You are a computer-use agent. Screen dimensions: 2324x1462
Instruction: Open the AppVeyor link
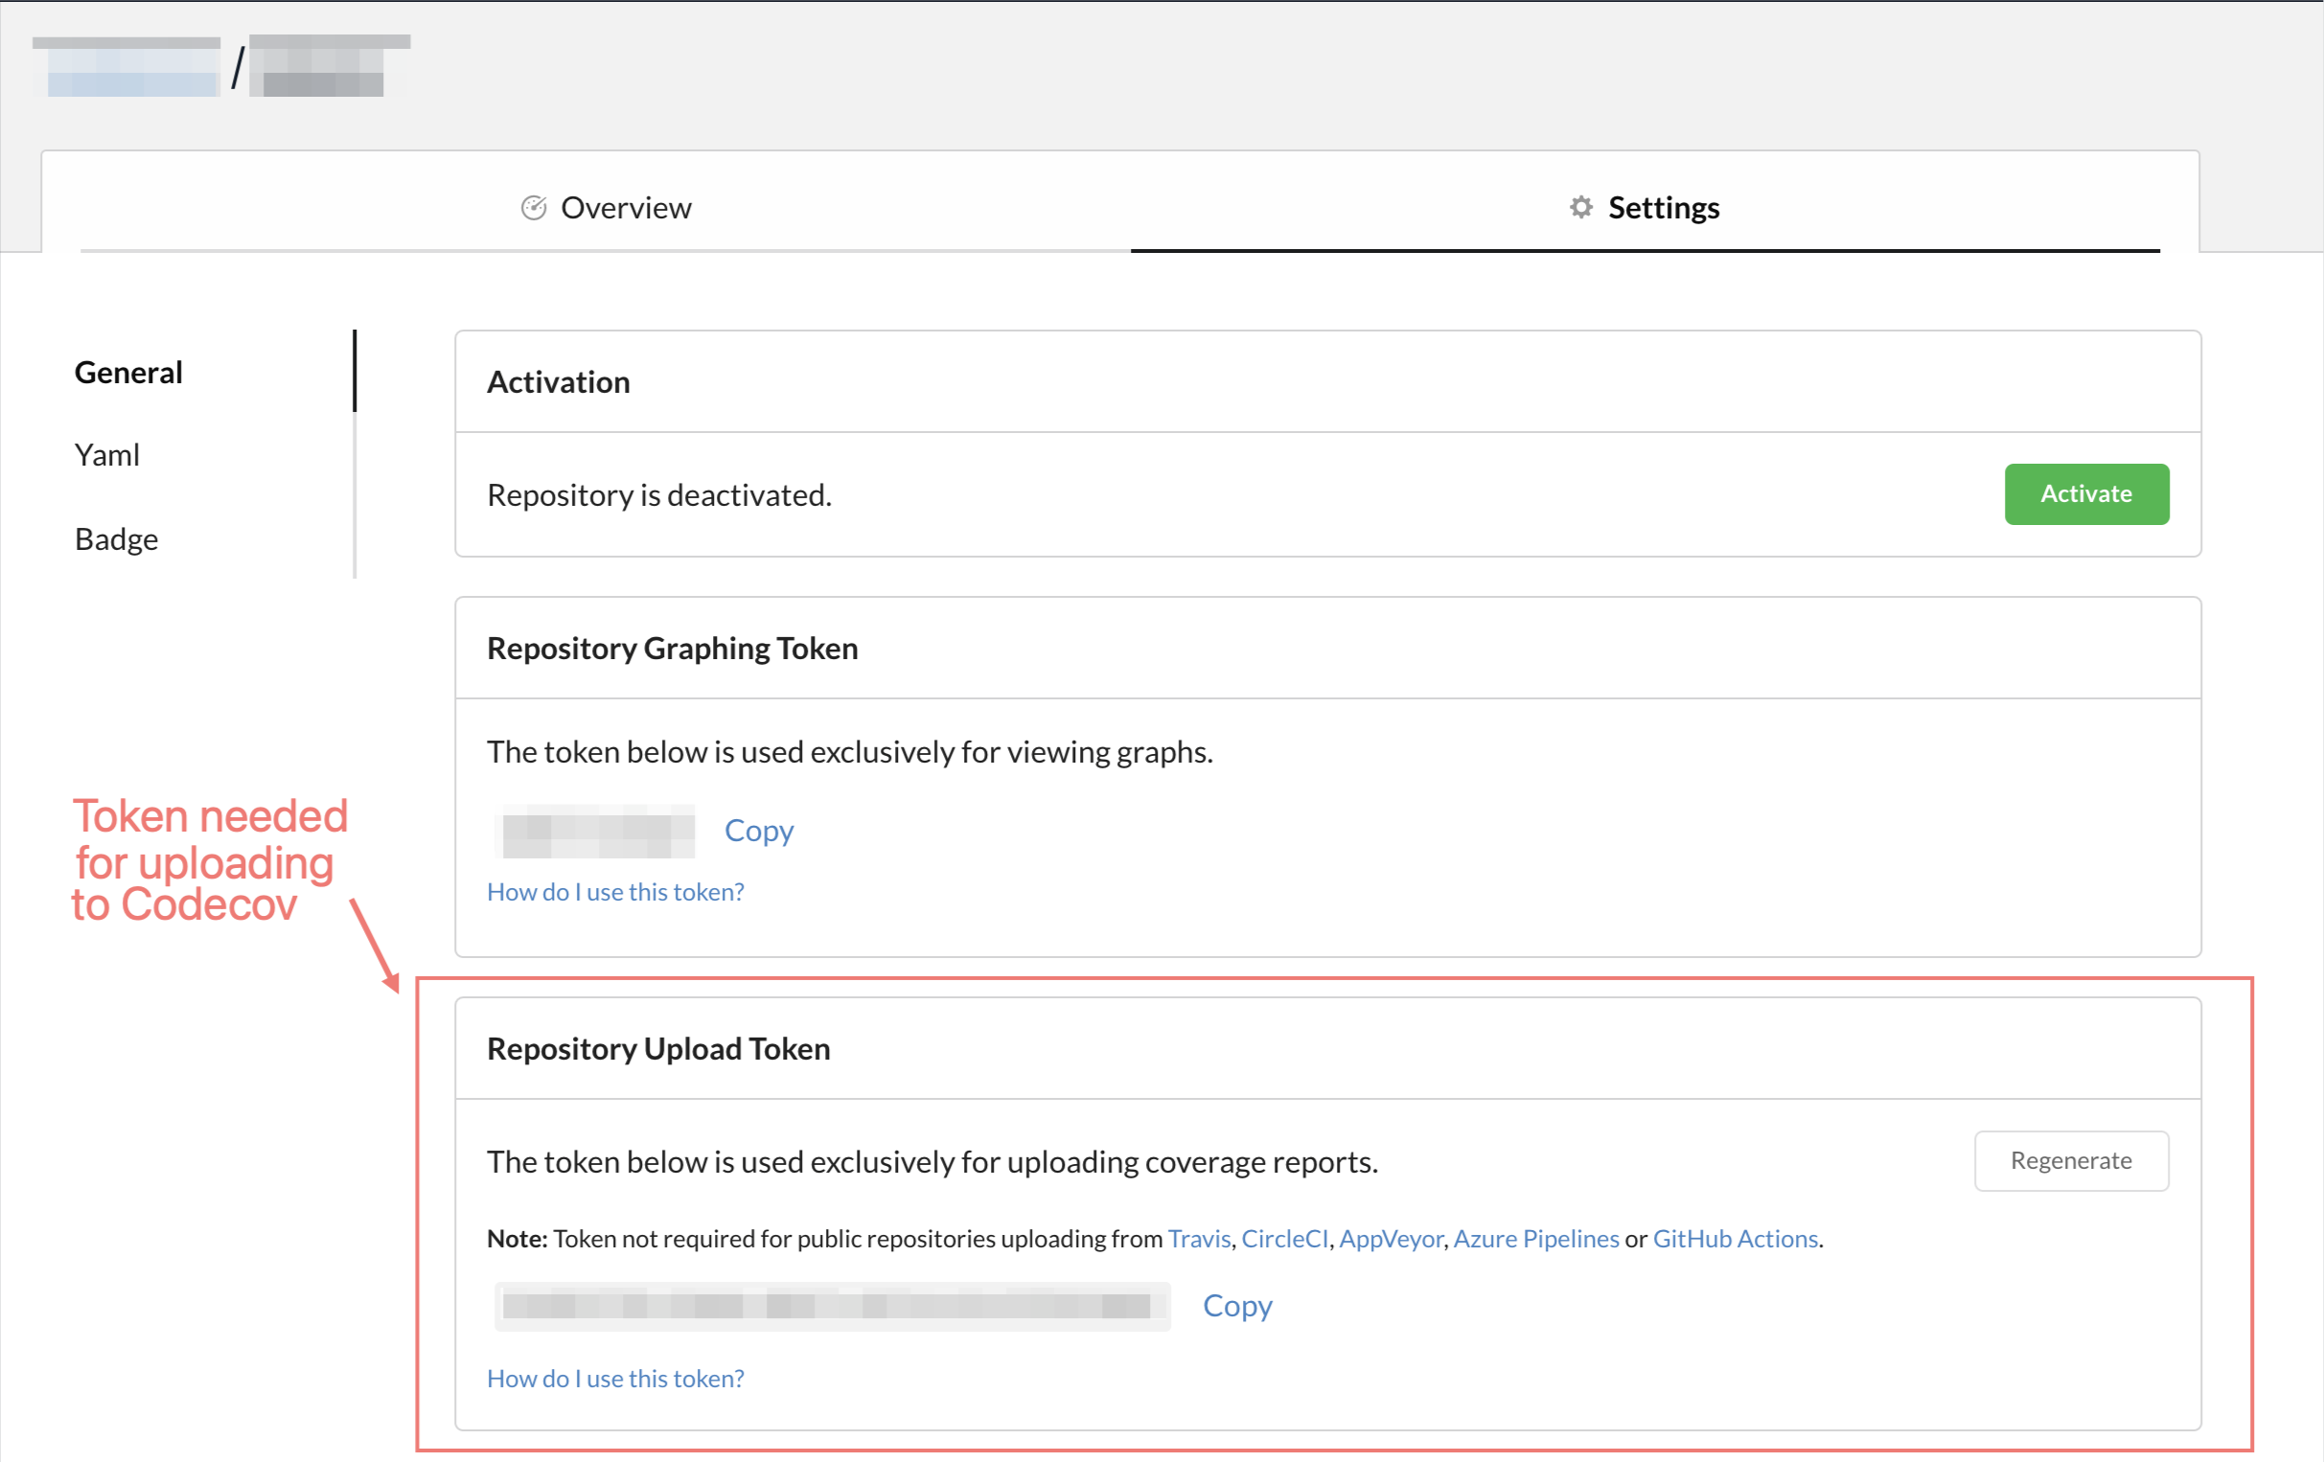tap(1390, 1239)
